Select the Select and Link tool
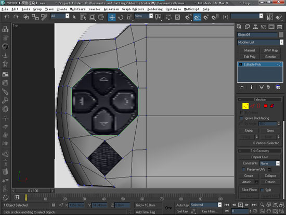286x215 pixels. click(26, 17)
